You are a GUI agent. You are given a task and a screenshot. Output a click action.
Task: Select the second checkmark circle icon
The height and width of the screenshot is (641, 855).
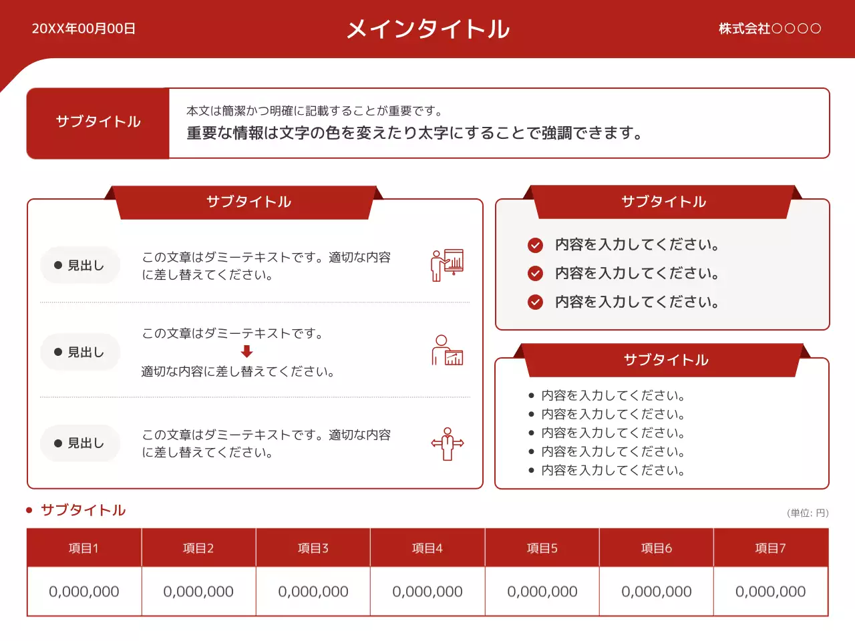[536, 273]
